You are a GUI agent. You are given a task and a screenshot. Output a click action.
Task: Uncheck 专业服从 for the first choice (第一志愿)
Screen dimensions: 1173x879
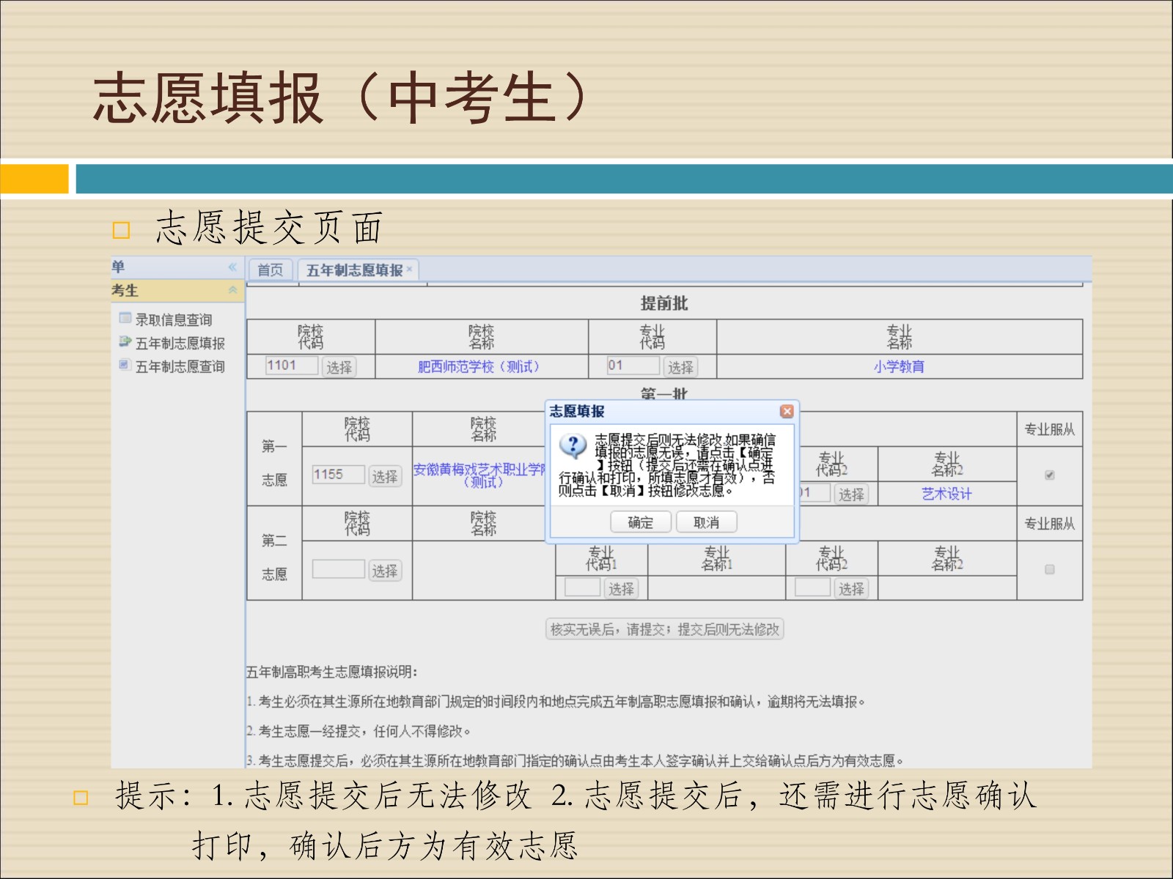(1049, 475)
